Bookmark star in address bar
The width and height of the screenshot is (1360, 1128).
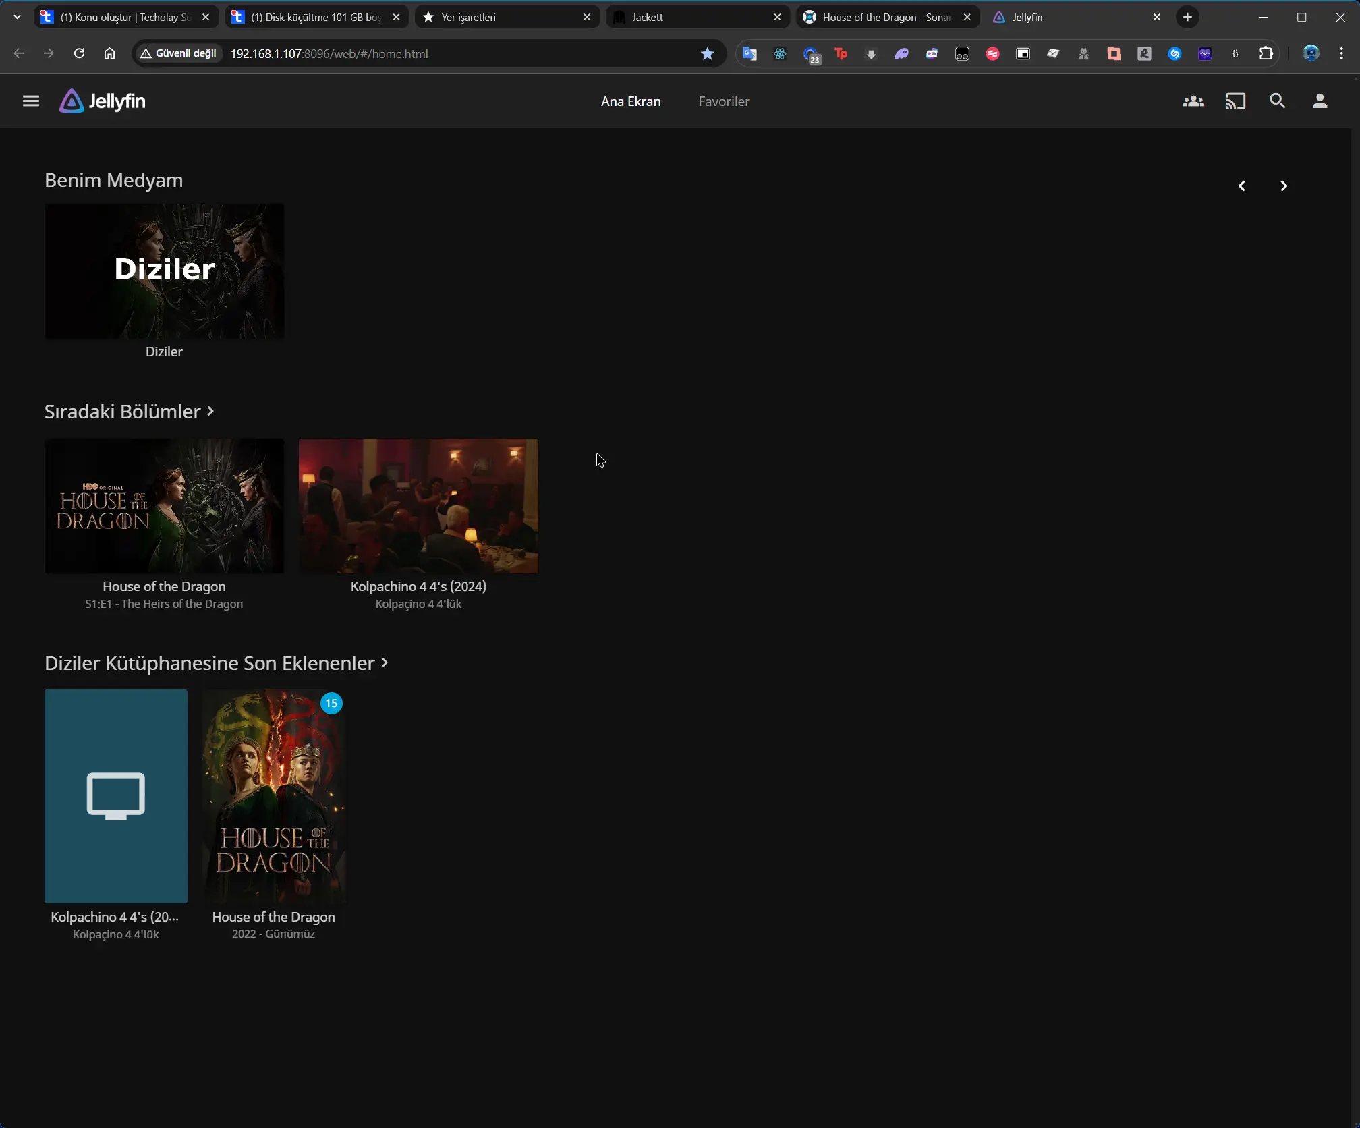coord(707,53)
